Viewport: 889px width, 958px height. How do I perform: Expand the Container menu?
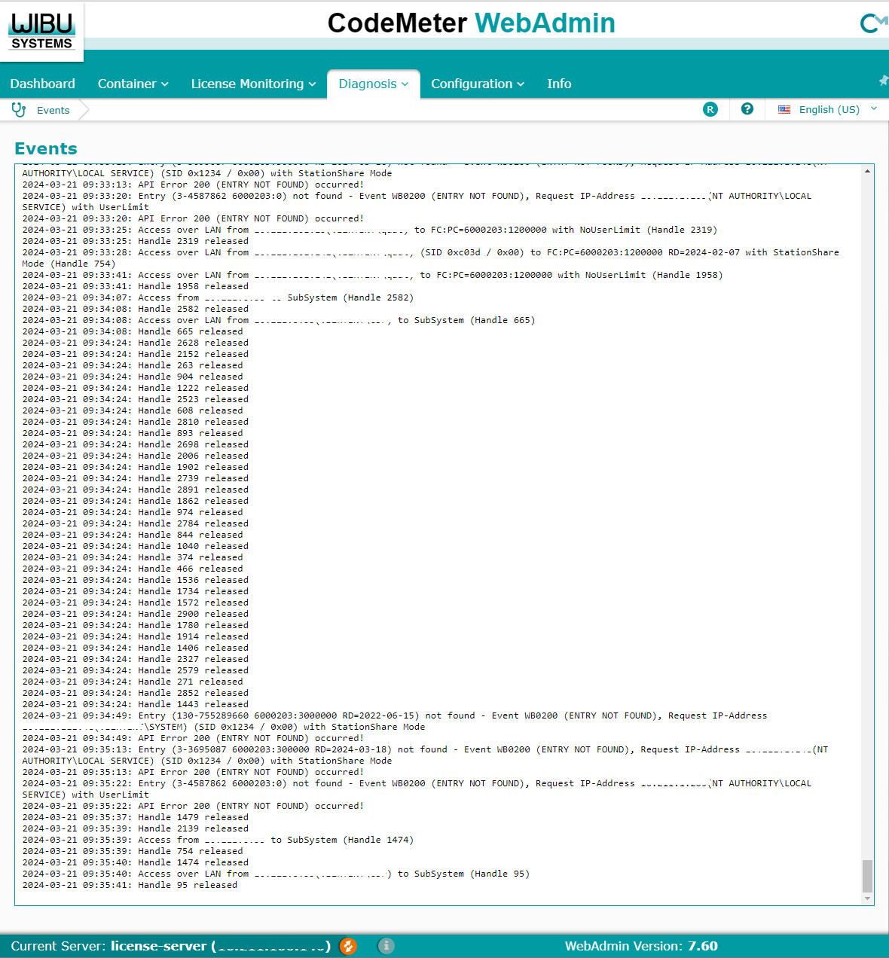pos(133,84)
